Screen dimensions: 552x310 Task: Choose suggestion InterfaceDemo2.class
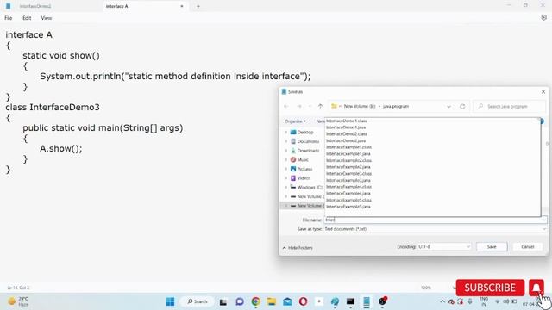[x=347, y=134]
